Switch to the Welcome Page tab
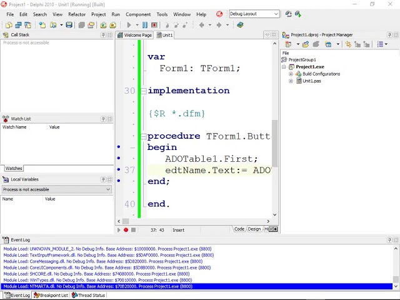Viewport: 400px width, 300px height. click(134, 35)
